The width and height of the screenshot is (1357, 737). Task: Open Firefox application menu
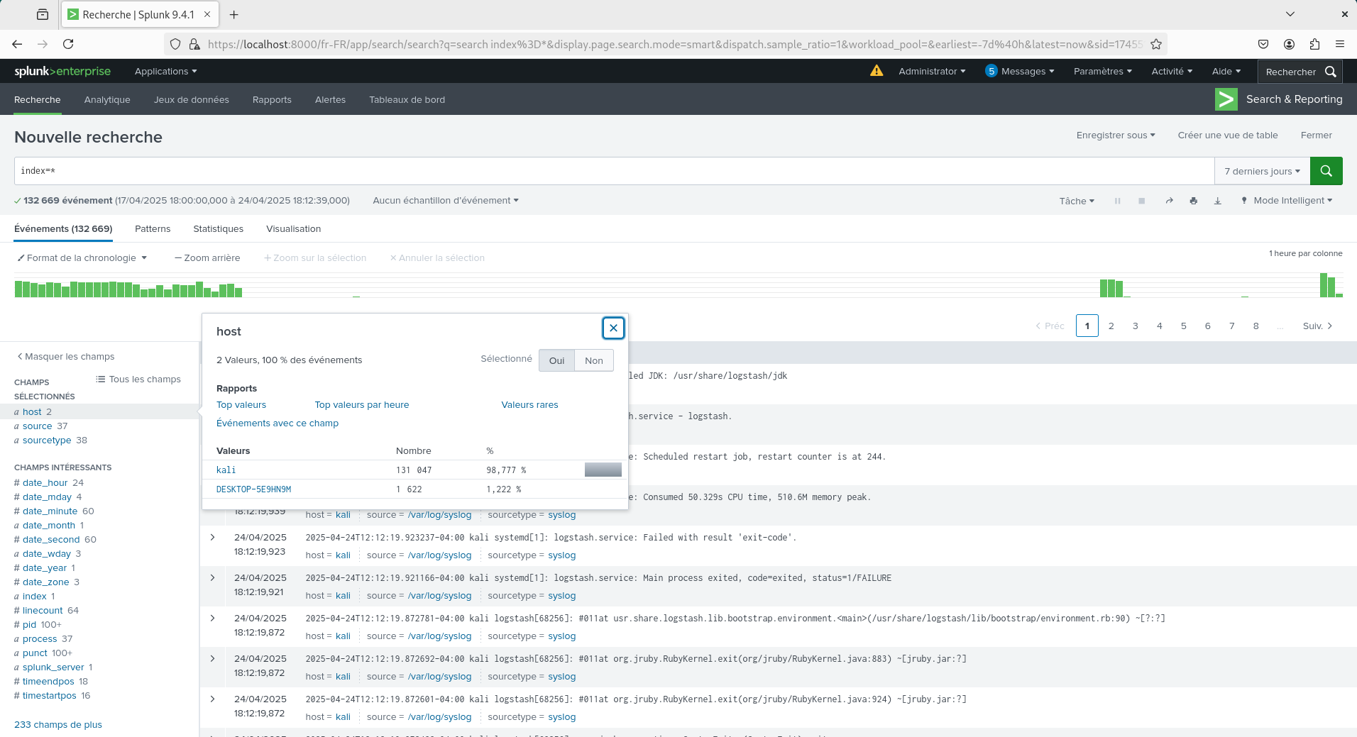pyautogui.click(x=1340, y=44)
